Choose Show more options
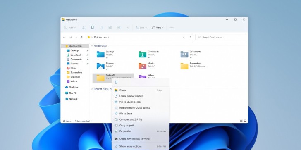Screen dimensions: 301x150 point(140,146)
